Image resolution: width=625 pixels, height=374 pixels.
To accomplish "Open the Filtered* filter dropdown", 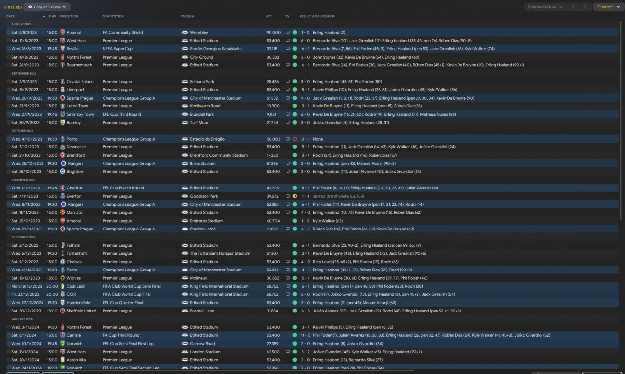I will (608, 7).
